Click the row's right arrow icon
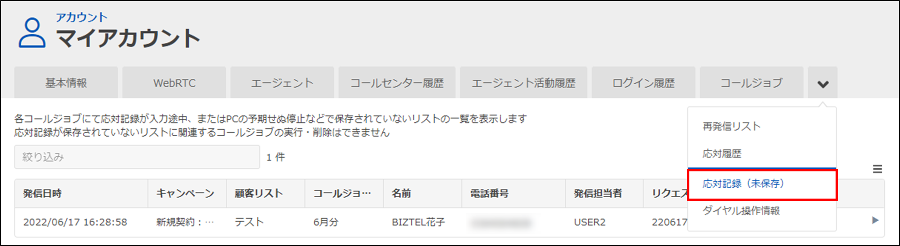 [x=875, y=220]
